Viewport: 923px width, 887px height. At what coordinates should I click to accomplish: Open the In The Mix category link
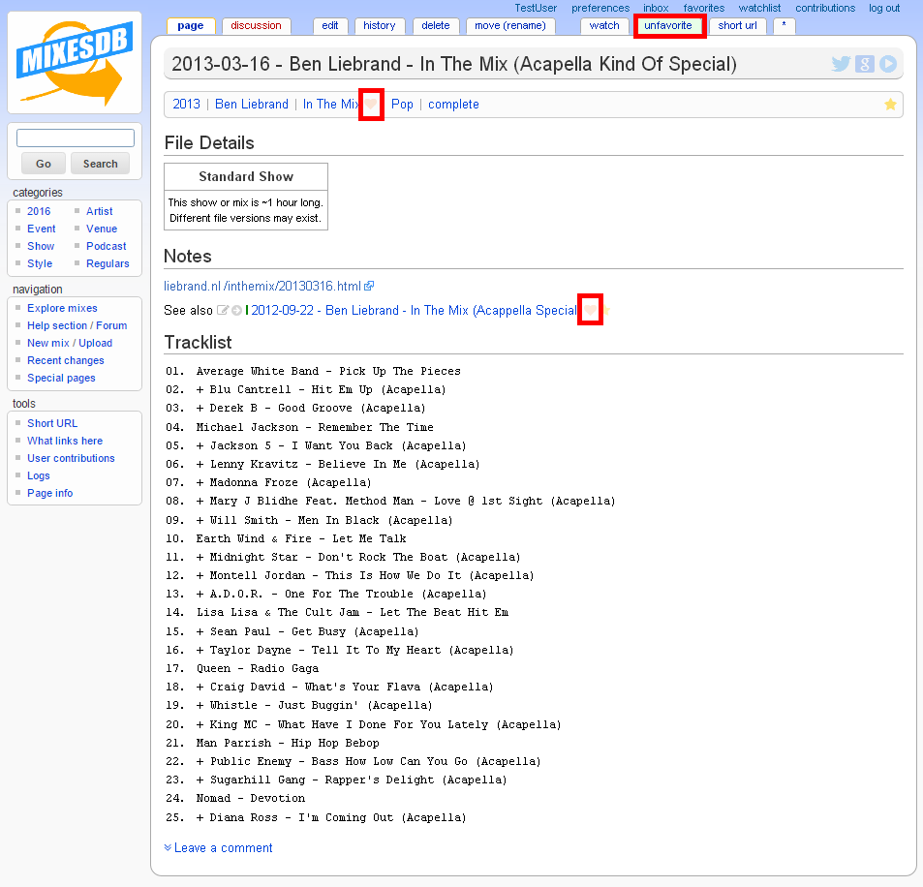[331, 105]
